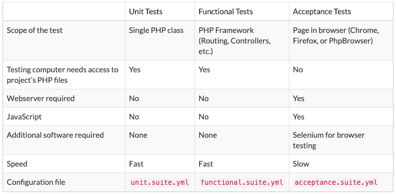
Task: Click the Acceptance Tests JavaScript Yes cell
Action: pyautogui.click(x=298, y=117)
